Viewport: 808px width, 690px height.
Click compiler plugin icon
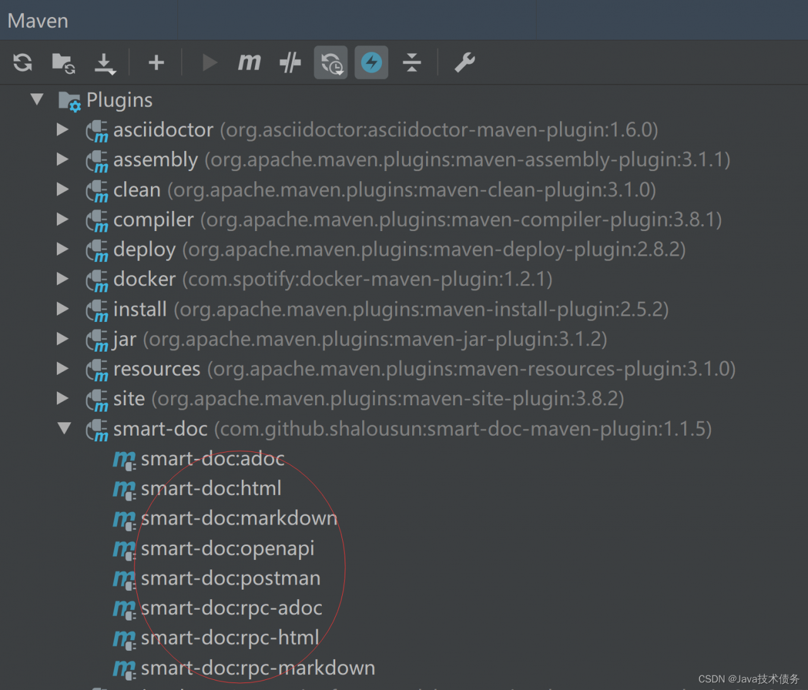click(97, 221)
